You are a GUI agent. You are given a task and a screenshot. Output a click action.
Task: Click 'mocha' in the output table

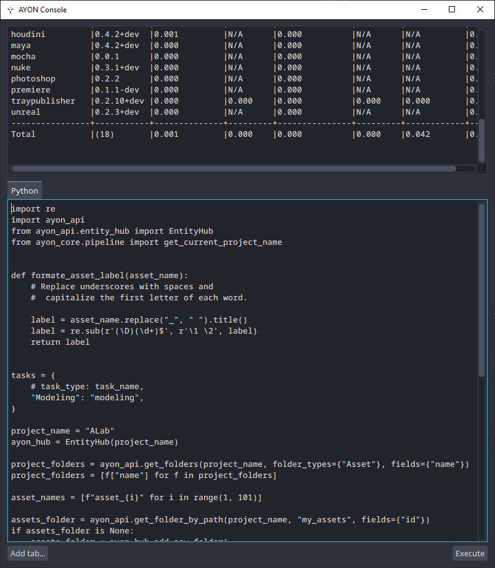(x=23, y=57)
